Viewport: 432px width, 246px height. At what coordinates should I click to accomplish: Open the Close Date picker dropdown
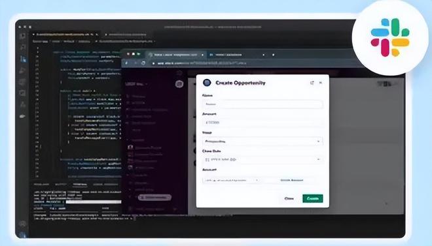click(262, 159)
